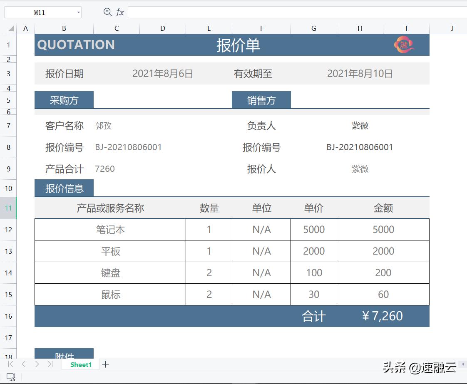Click the next-sheet navigation arrow
The height and width of the screenshot is (384, 467).
pyautogui.click(x=37, y=364)
